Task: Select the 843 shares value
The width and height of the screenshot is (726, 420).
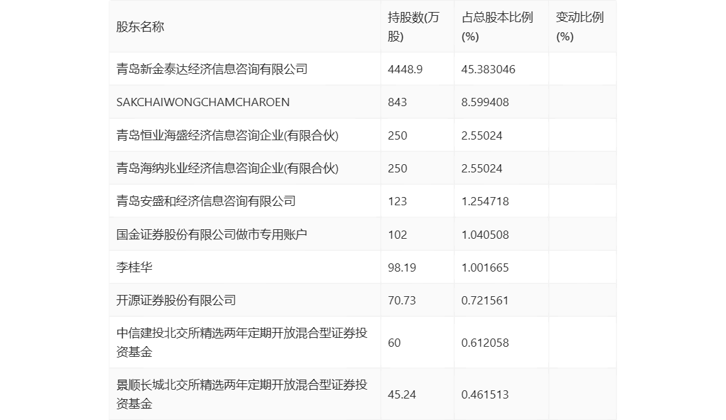Action: click(397, 102)
